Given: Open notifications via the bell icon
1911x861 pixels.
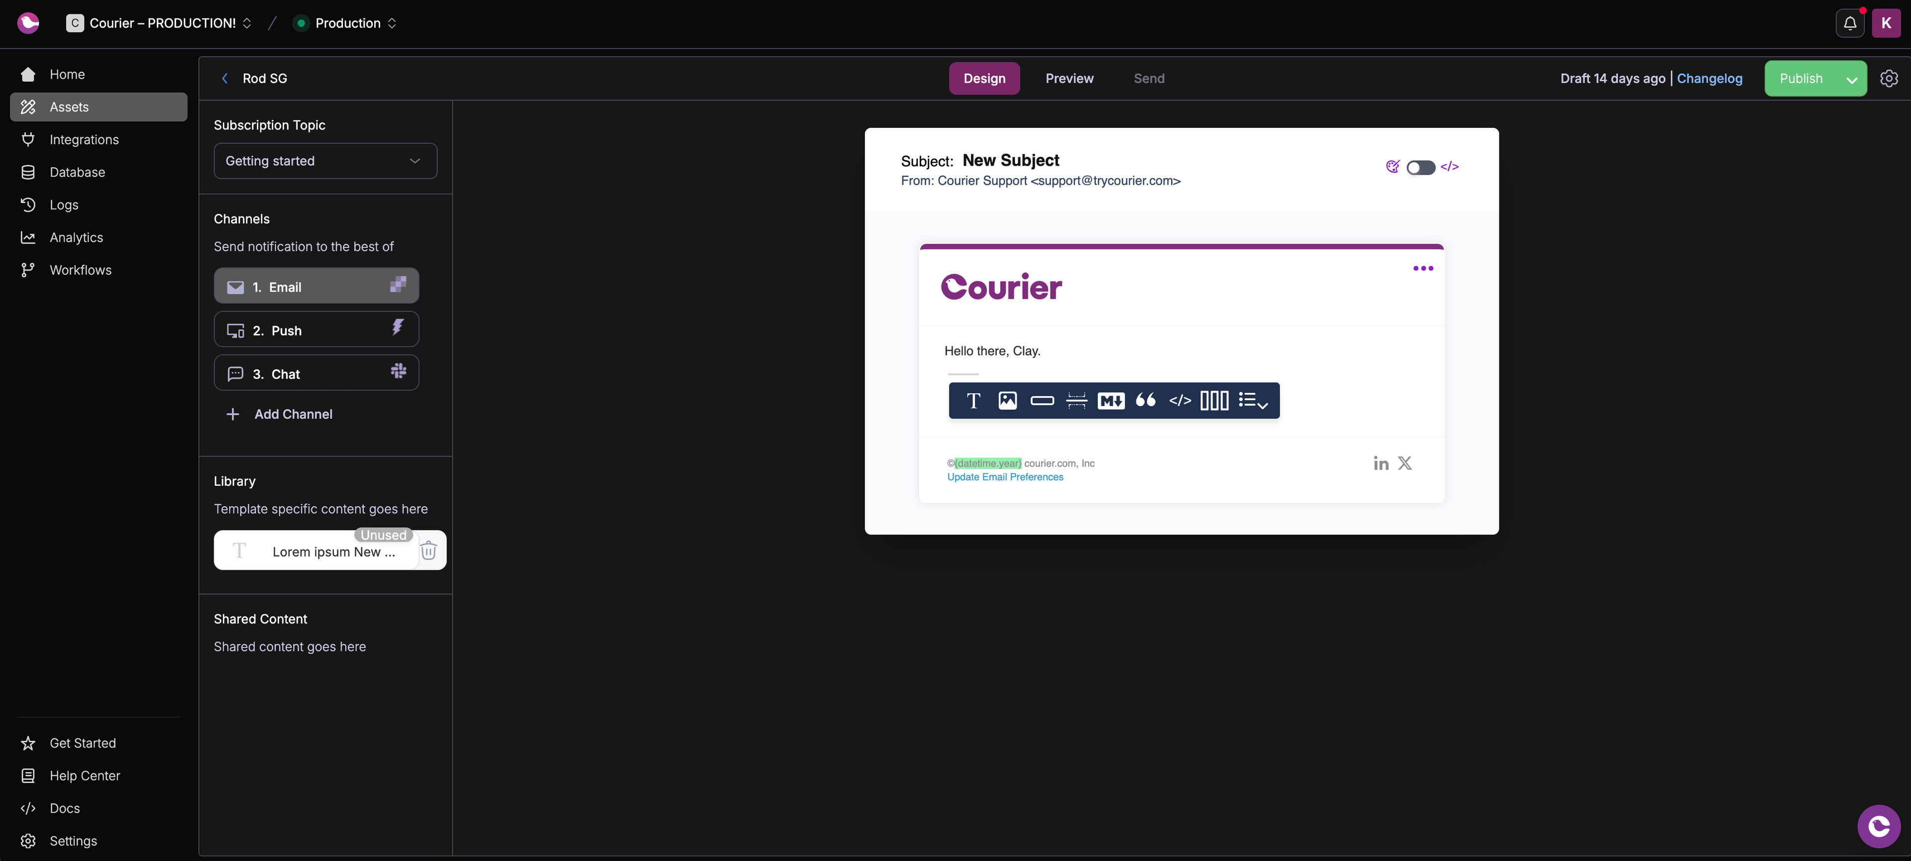Looking at the screenshot, I should point(1849,23).
